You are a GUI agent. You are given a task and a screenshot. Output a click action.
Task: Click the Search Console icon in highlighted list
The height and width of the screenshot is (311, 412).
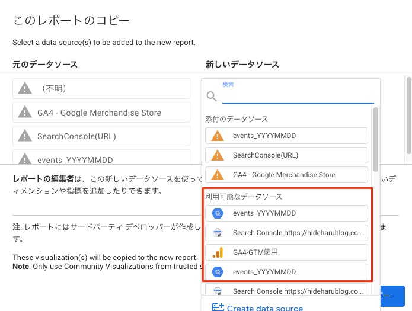pos(218,233)
